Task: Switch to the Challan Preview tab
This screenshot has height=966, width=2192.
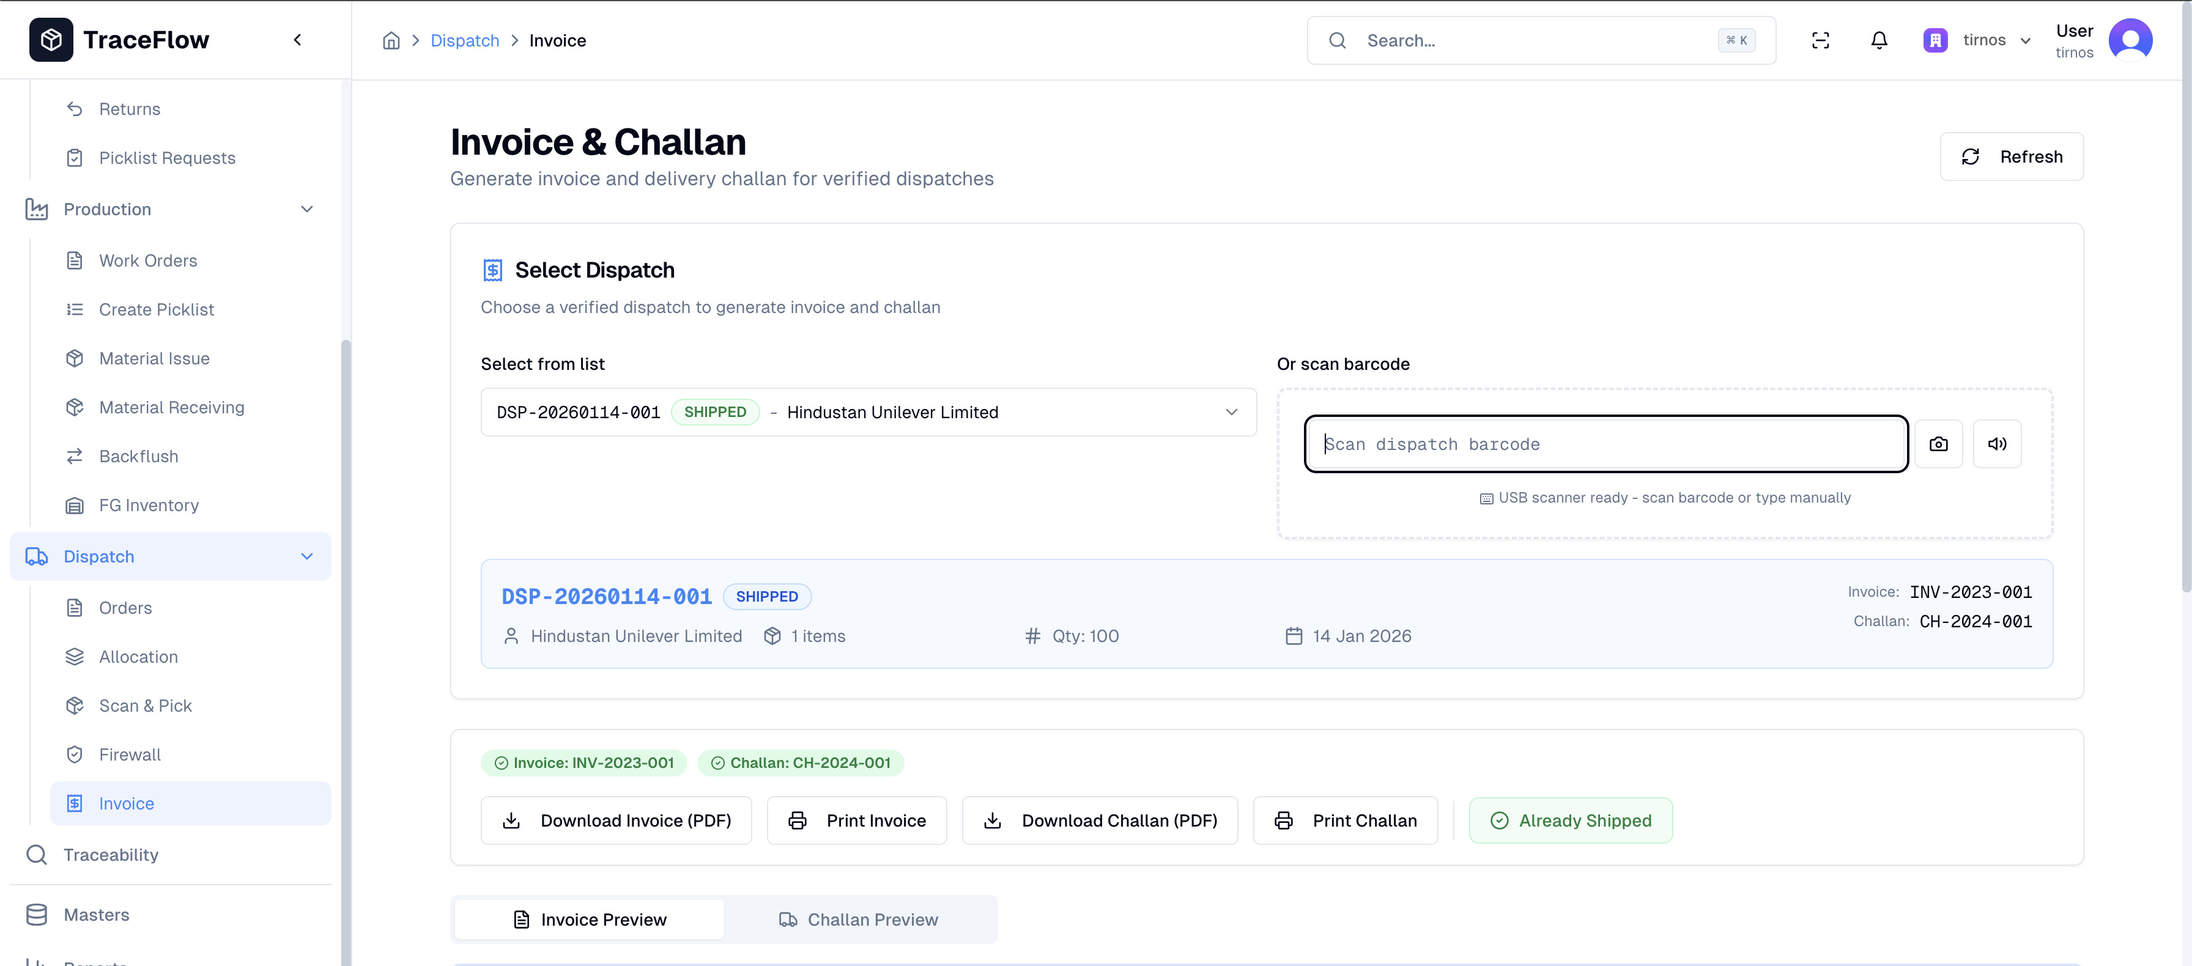Action: pyautogui.click(x=859, y=920)
